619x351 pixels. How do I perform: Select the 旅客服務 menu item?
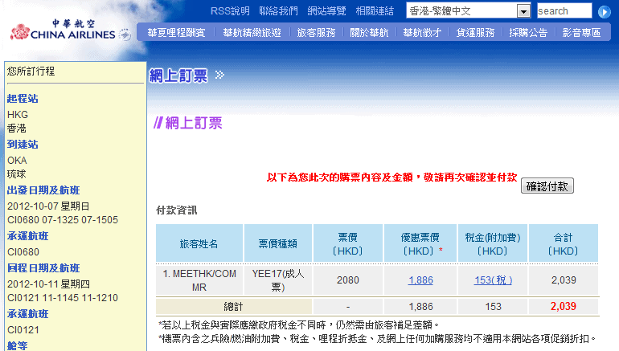click(316, 33)
